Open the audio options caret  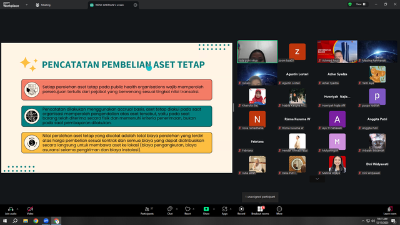click(17, 209)
